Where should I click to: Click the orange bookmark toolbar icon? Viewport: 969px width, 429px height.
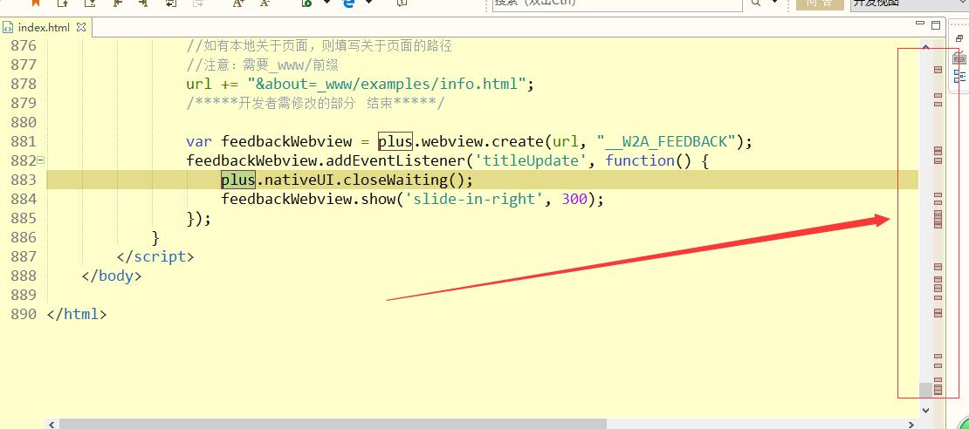pyautogui.click(x=35, y=3)
